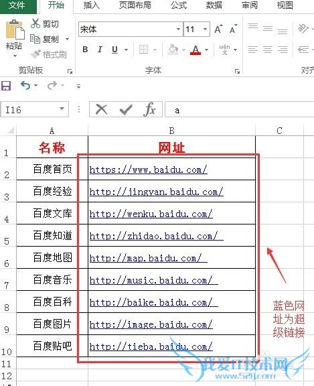Decrease font size with small A

[233, 29]
